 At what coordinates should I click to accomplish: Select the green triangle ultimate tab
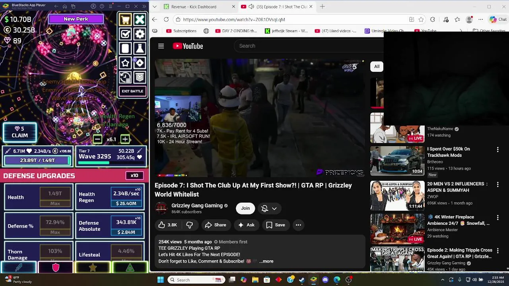[x=130, y=267]
